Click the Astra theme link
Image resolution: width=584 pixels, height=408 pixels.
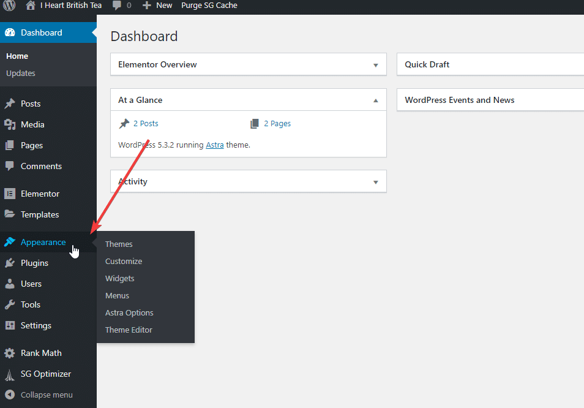214,145
